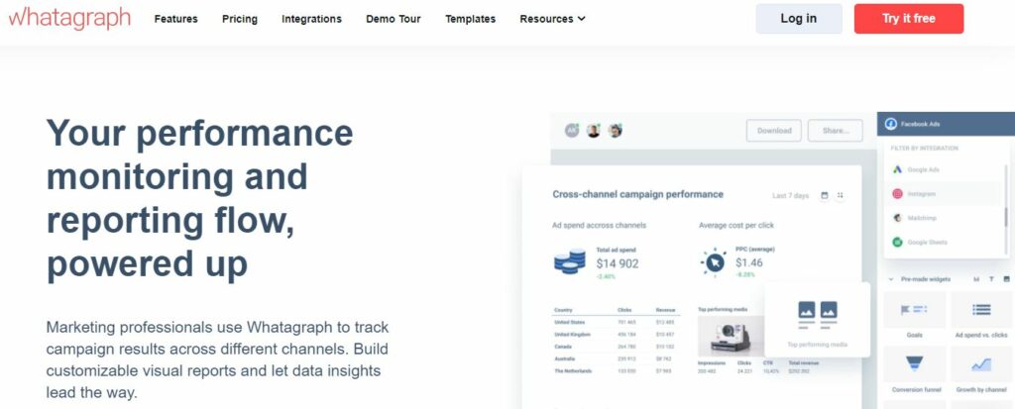Click the main hero headline text

click(x=199, y=199)
